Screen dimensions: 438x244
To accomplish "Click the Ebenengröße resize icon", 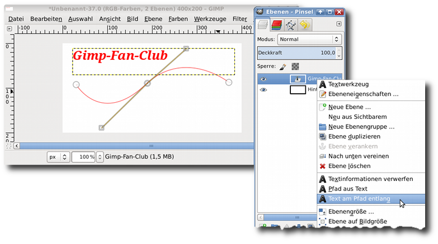I will click(323, 212).
